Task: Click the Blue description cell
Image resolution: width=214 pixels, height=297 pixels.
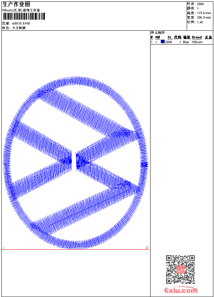Action: [186, 42]
